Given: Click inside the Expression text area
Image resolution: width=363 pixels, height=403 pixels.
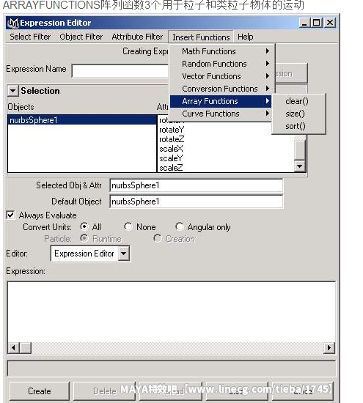Looking at the screenshot, I should pyautogui.click(x=172, y=311).
